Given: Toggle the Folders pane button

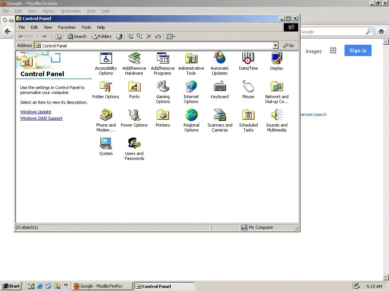Looking at the screenshot, I should (x=101, y=36).
